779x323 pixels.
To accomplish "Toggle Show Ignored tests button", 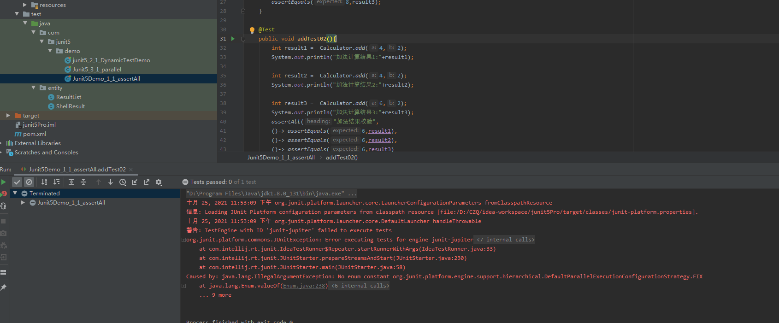I will [x=29, y=182].
